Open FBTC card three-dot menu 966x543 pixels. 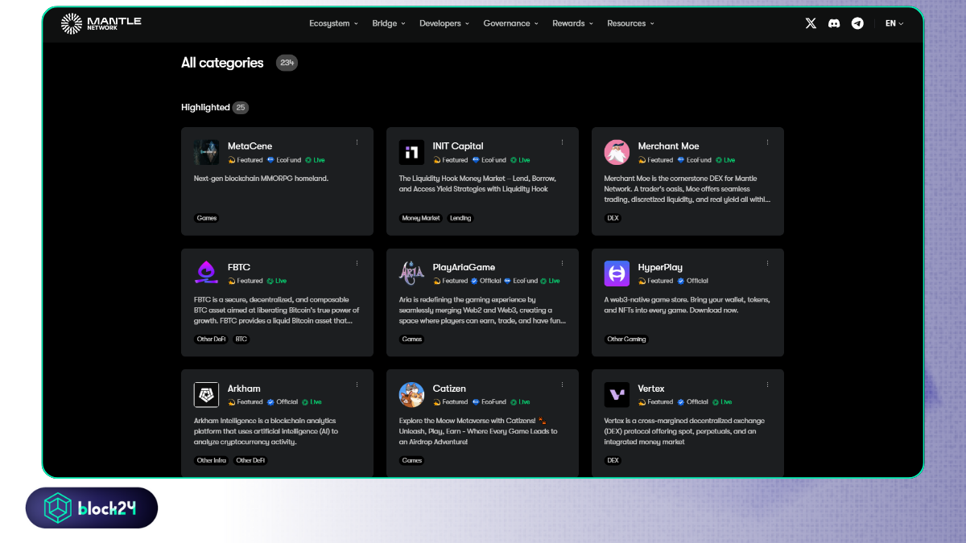pos(357,263)
